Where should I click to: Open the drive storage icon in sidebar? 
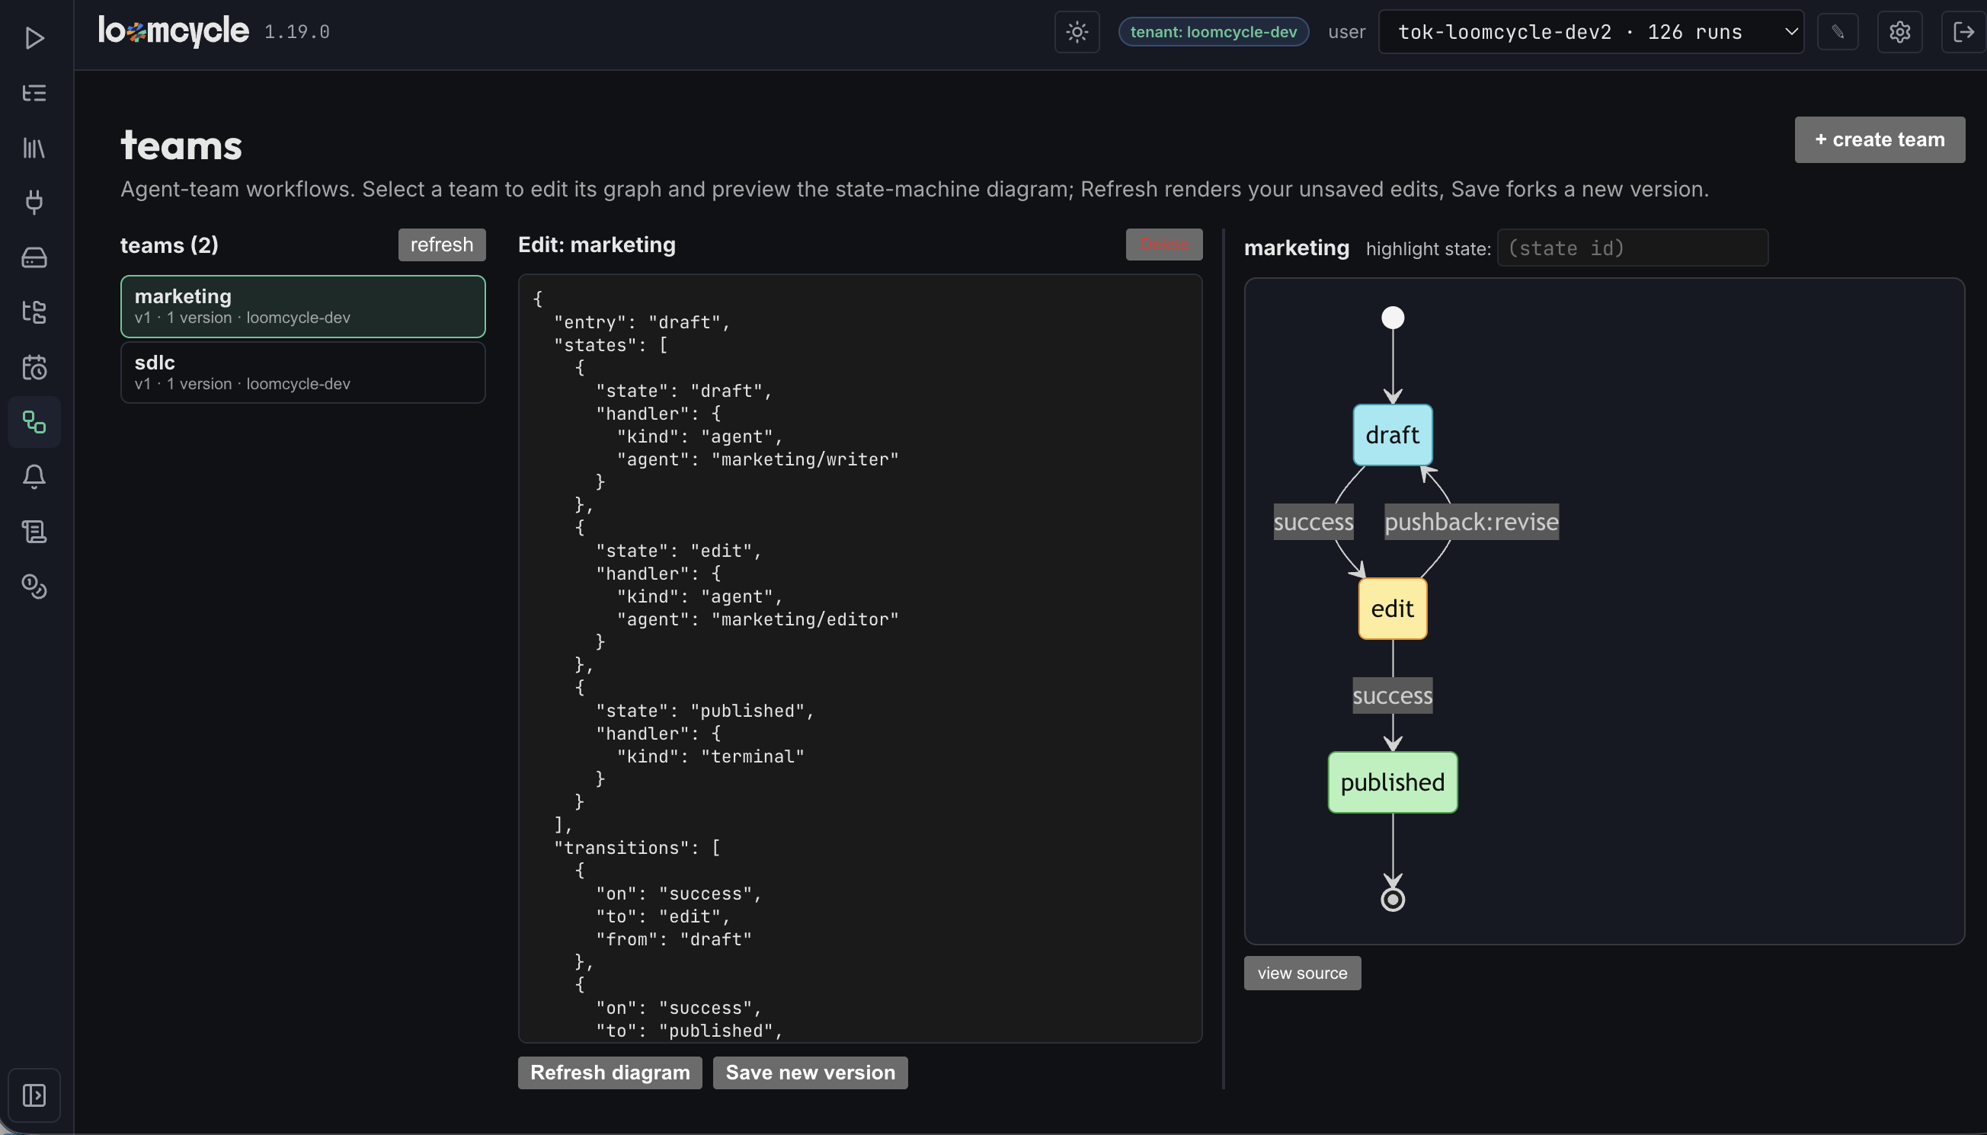pos(34,257)
